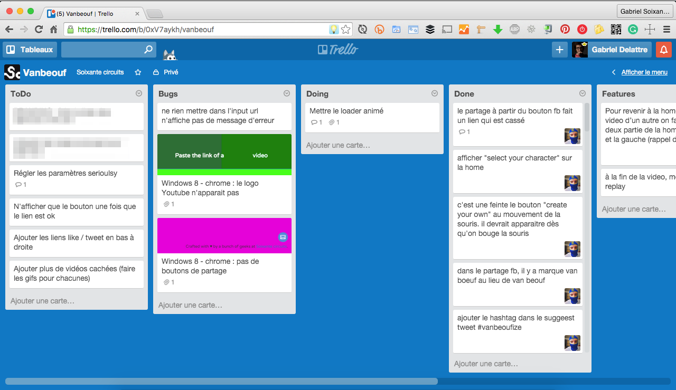Focus the Trello search field
Viewport: 676px width, 390px height.
click(x=108, y=50)
